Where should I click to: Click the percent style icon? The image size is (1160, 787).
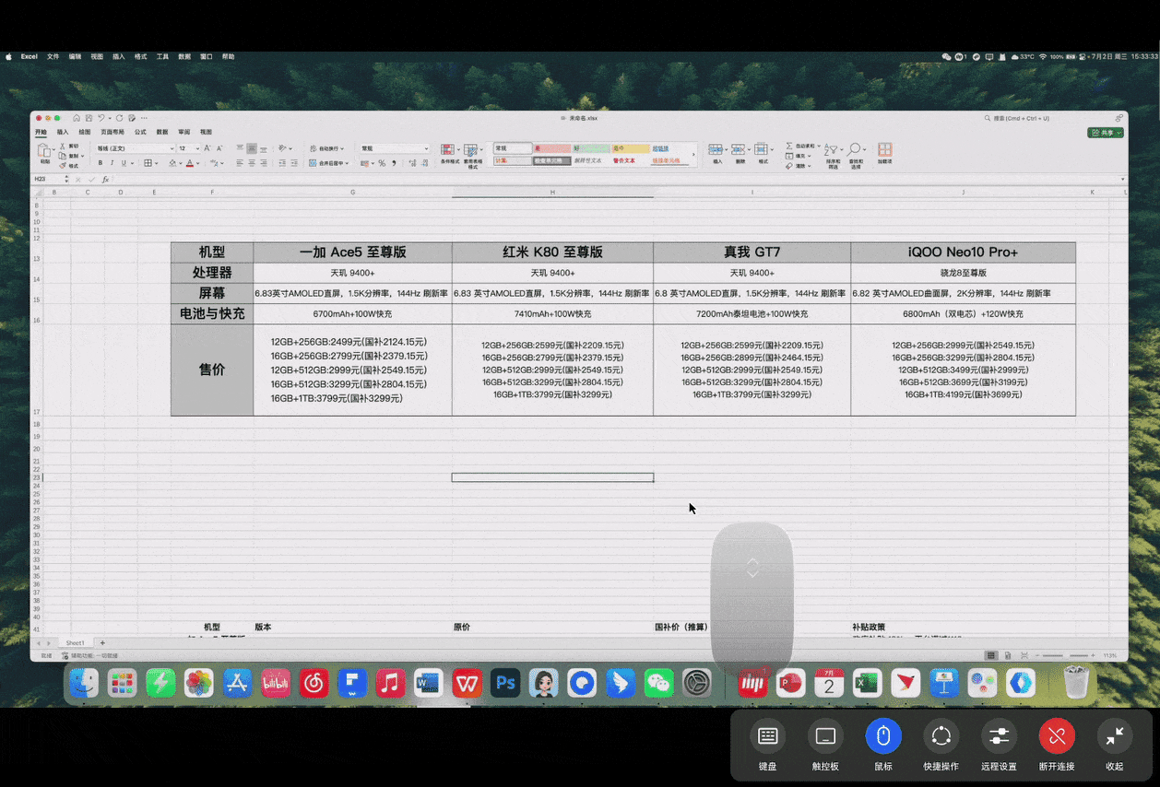381,163
